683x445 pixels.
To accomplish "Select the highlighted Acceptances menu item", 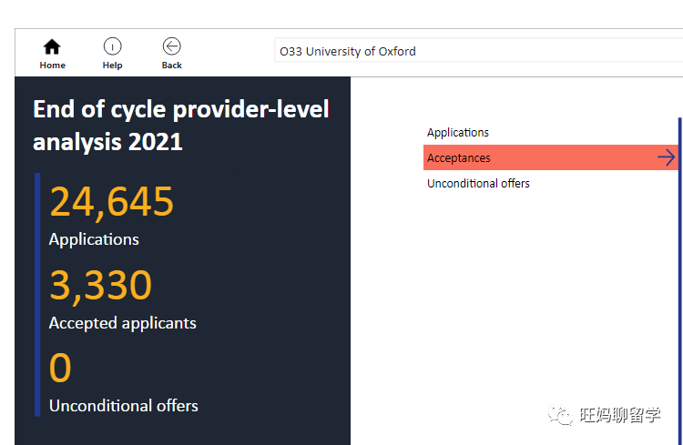I will 459,158.
